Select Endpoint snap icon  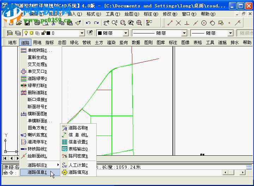[170, 23]
